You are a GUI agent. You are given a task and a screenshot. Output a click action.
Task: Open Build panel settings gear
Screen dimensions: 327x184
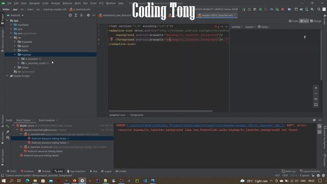point(314,120)
